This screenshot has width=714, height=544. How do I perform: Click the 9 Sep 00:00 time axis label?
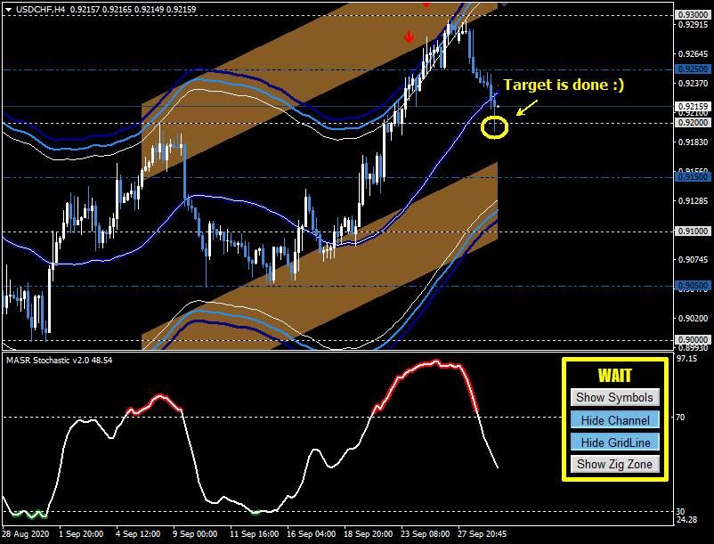point(195,534)
